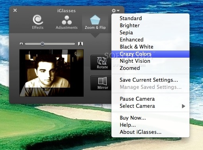Apply the Sepia preset
Viewport: 203px width, 150px height.
(x=150, y=32)
